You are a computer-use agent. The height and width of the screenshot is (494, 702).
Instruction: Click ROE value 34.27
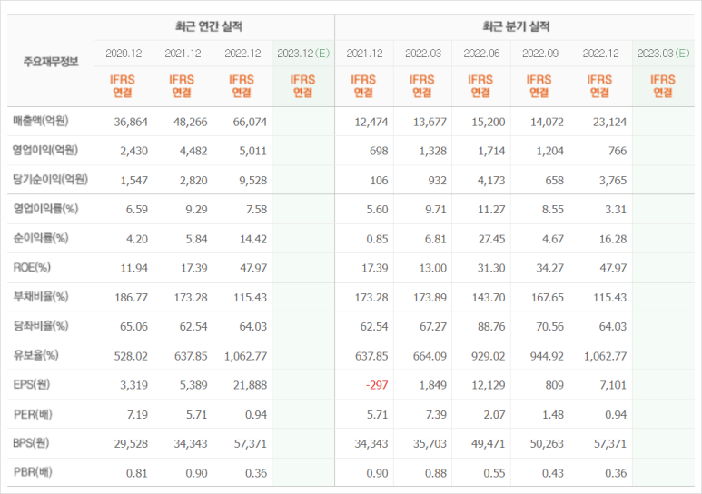(549, 268)
